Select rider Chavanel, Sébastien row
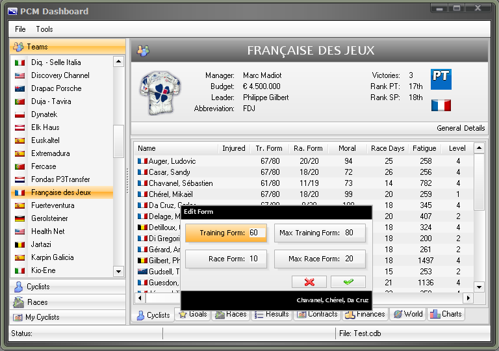Viewport: 499px width, 351px height. tap(304, 183)
